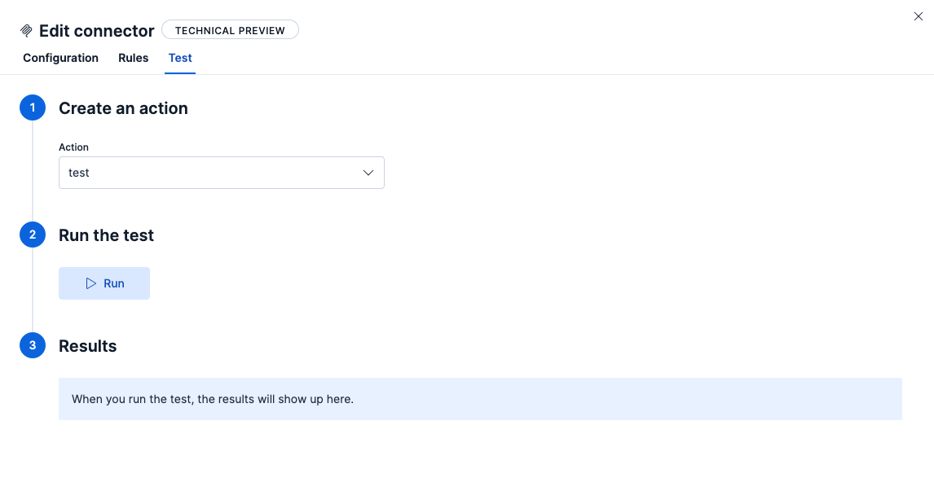Click the vertical step line below step 1
This screenshot has width=934, height=478.
[x=33, y=171]
